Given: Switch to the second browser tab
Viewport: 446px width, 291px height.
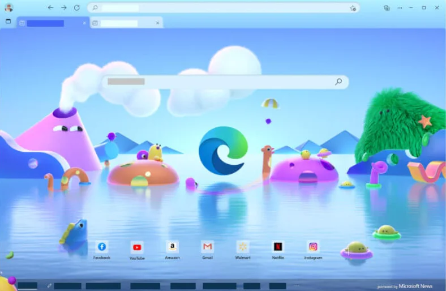Looking at the screenshot, I should pos(127,23).
